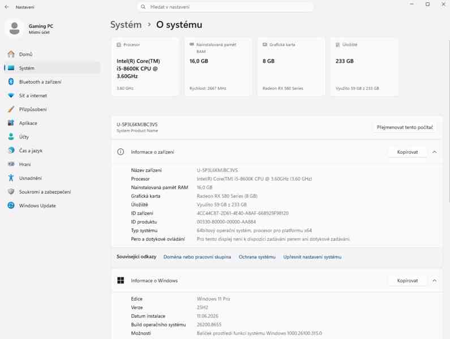Open Aplikace settings

52,123
